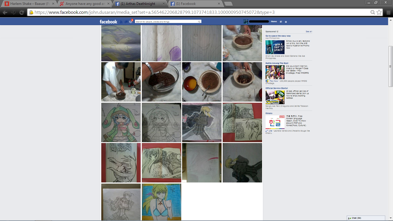Open account settings gear dropdown

(286, 22)
